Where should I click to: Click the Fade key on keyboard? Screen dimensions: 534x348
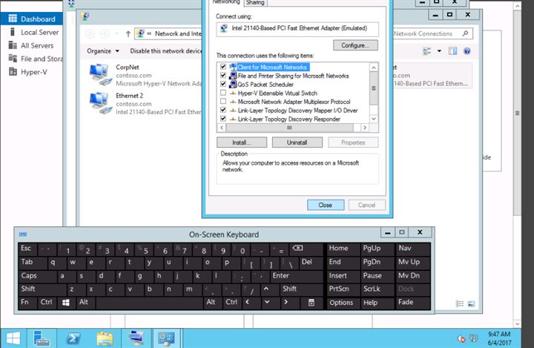click(413, 303)
